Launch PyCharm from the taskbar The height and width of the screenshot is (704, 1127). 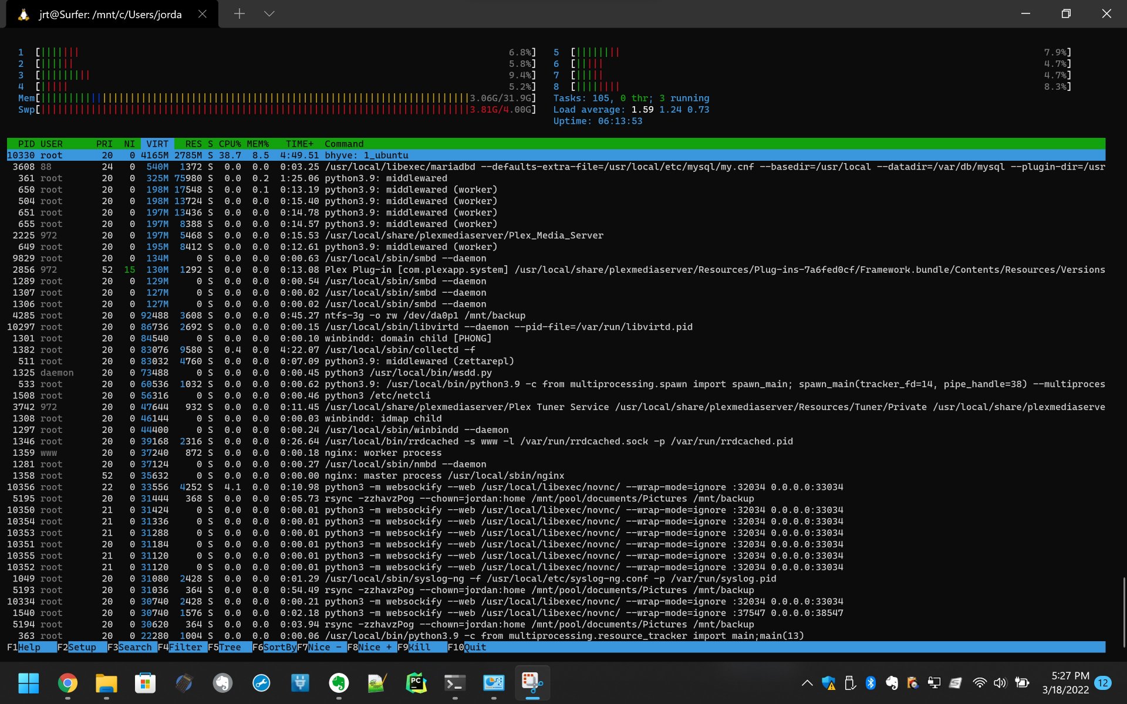[x=416, y=683]
